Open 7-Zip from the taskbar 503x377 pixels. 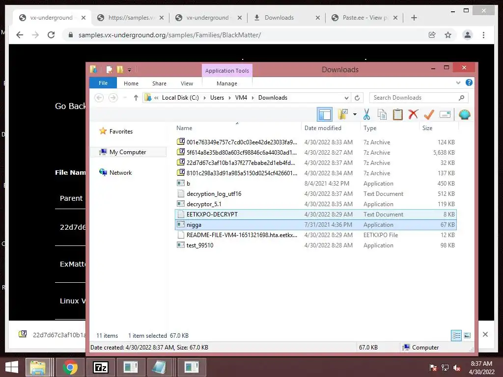(100, 367)
